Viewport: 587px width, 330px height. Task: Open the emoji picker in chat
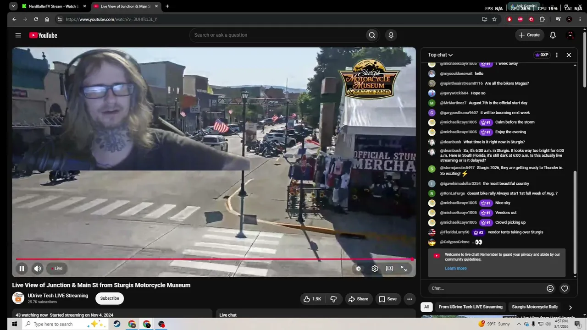[550, 288]
